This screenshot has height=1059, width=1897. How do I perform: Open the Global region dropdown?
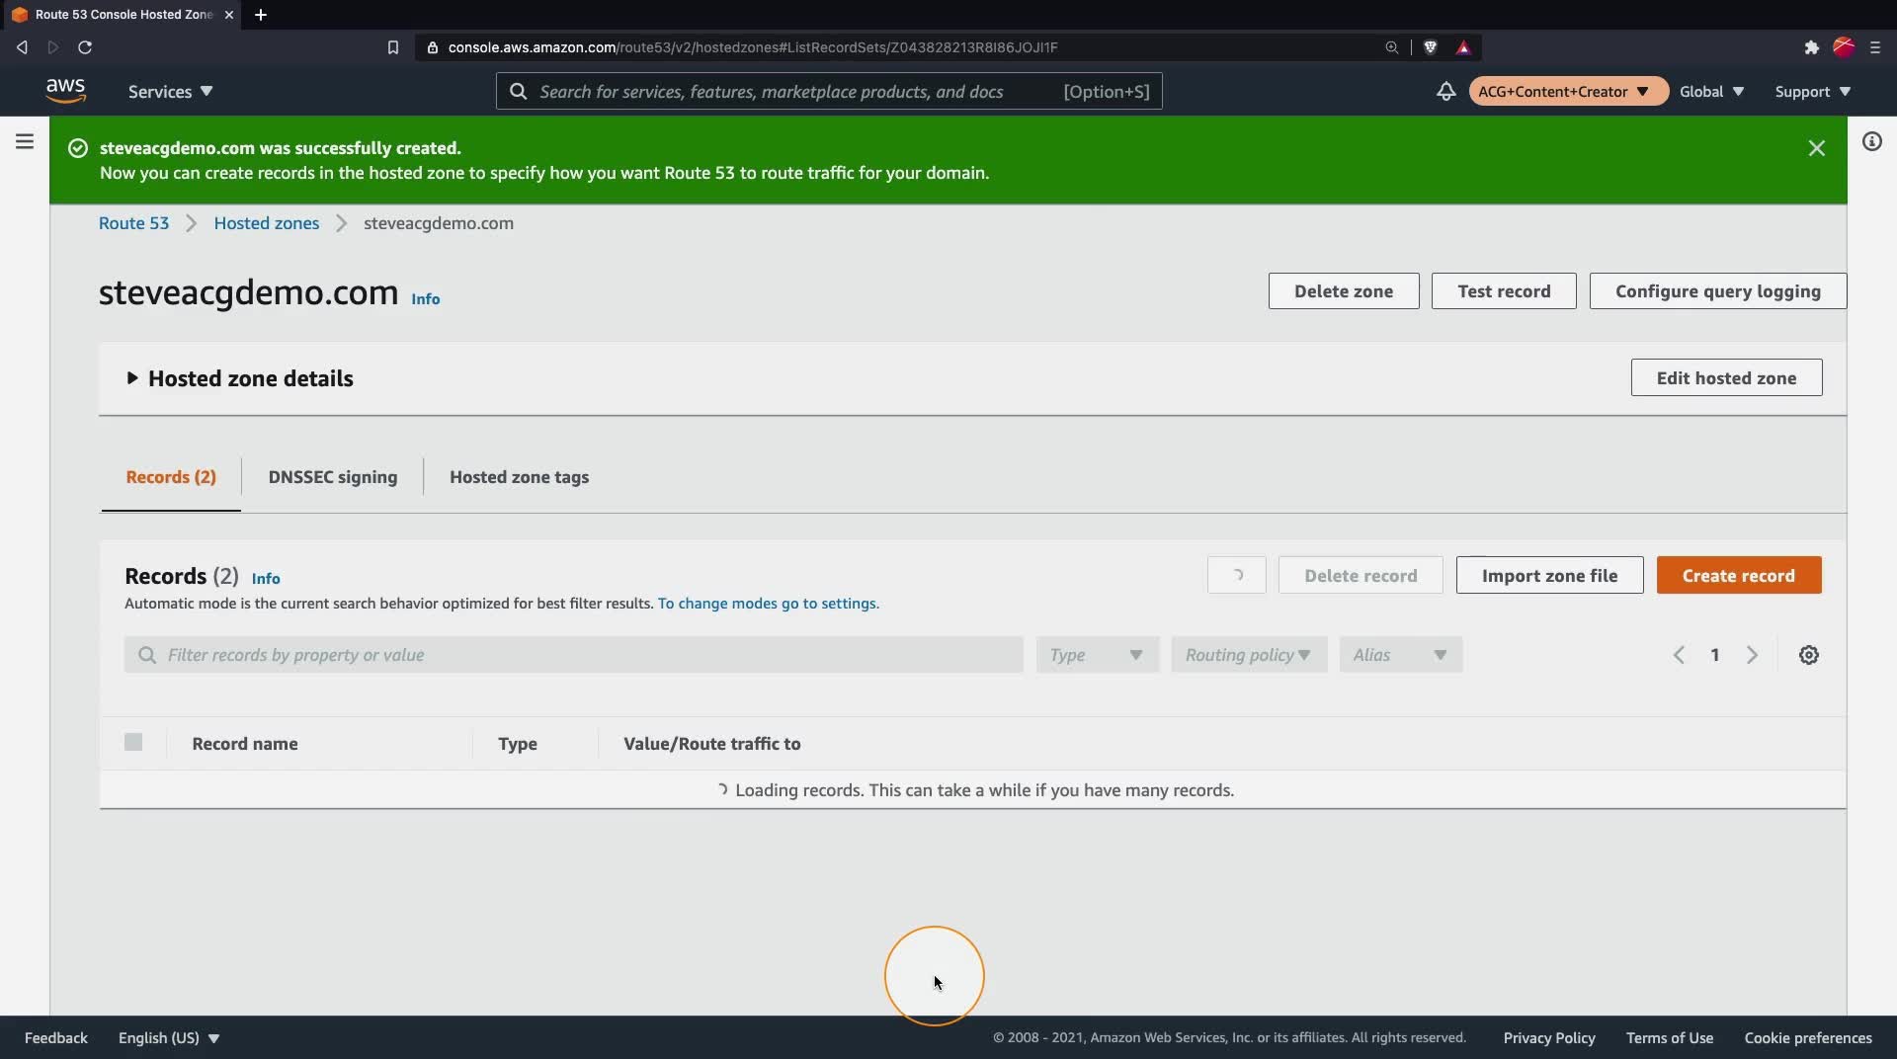point(1711,91)
